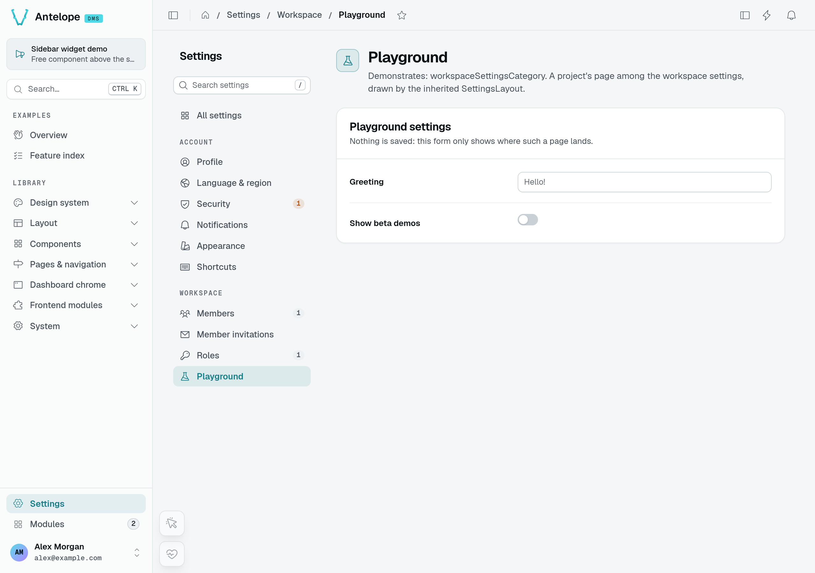
Task: Click the megaphone icon in sidebar widget
Action: (x=20, y=54)
